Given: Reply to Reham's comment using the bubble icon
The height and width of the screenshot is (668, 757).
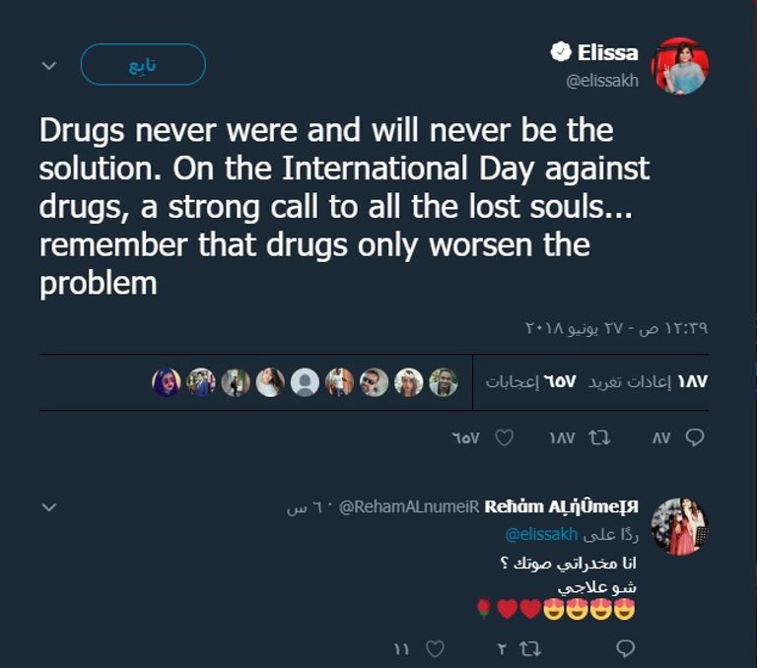Looking at the screenshot, I should coord(625,647).
